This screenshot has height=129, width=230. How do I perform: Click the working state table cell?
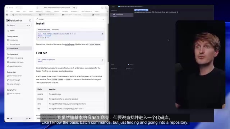[40, 94]
